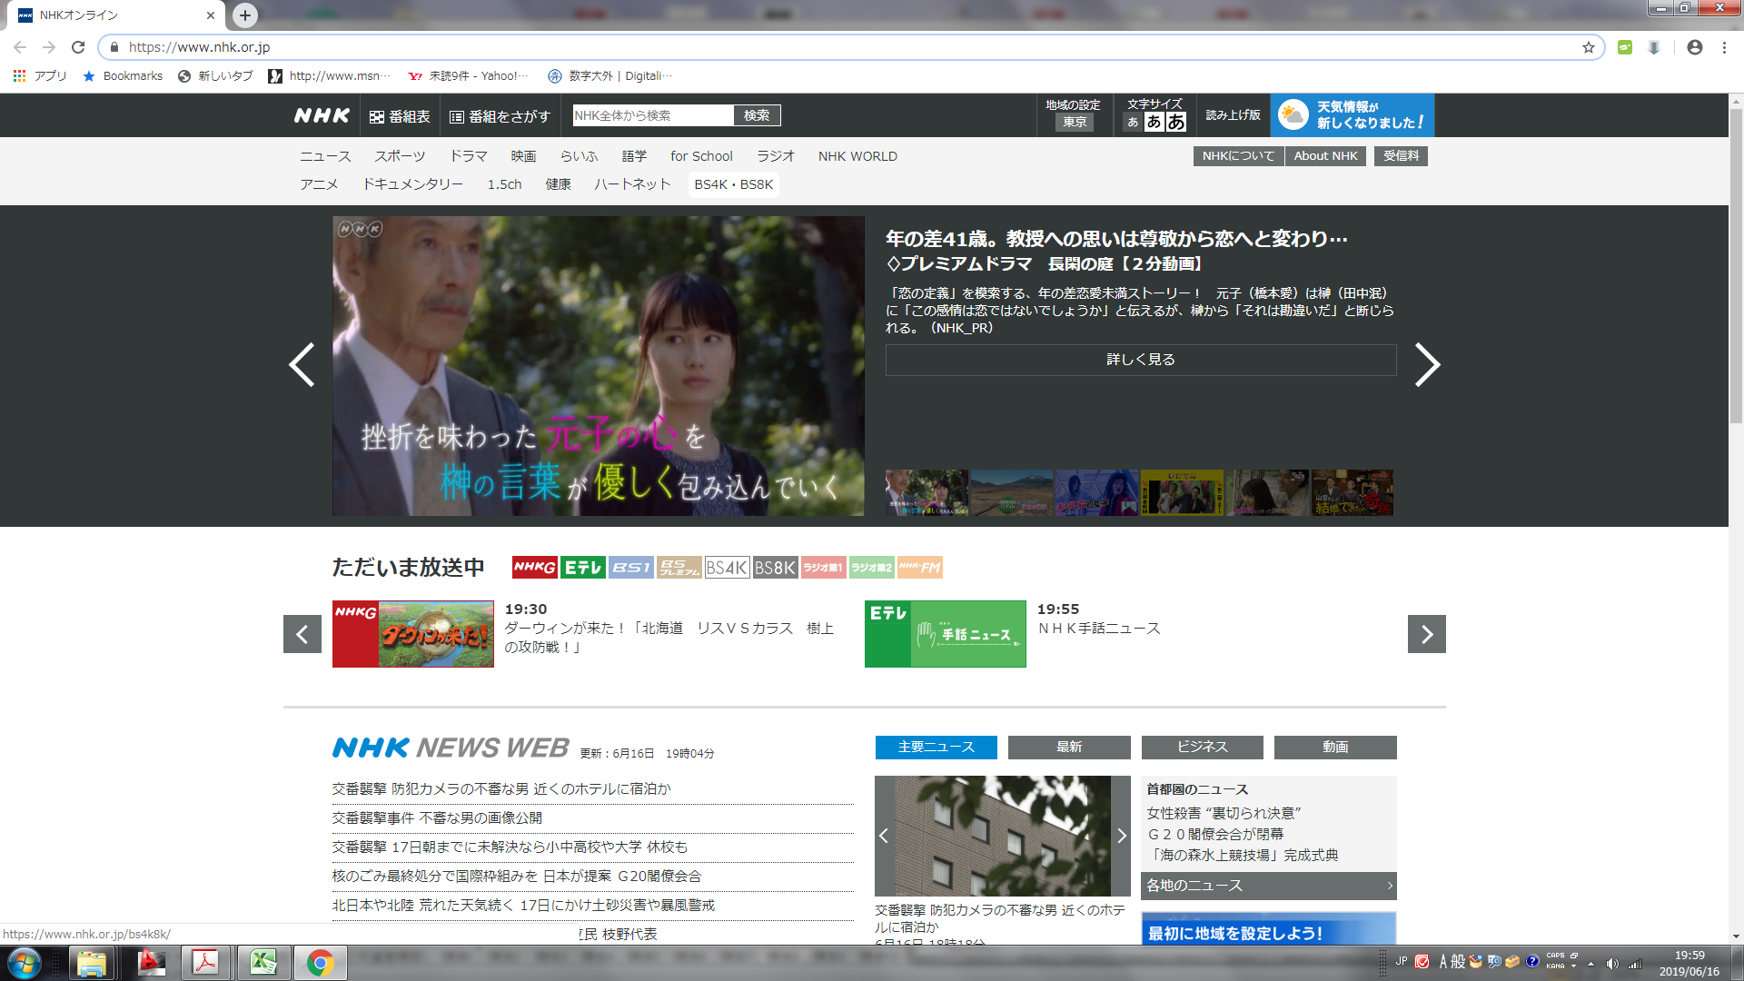Select the BSプレミアム channel icon
This screenshot has height=981, width=1744.
[679, 568]
